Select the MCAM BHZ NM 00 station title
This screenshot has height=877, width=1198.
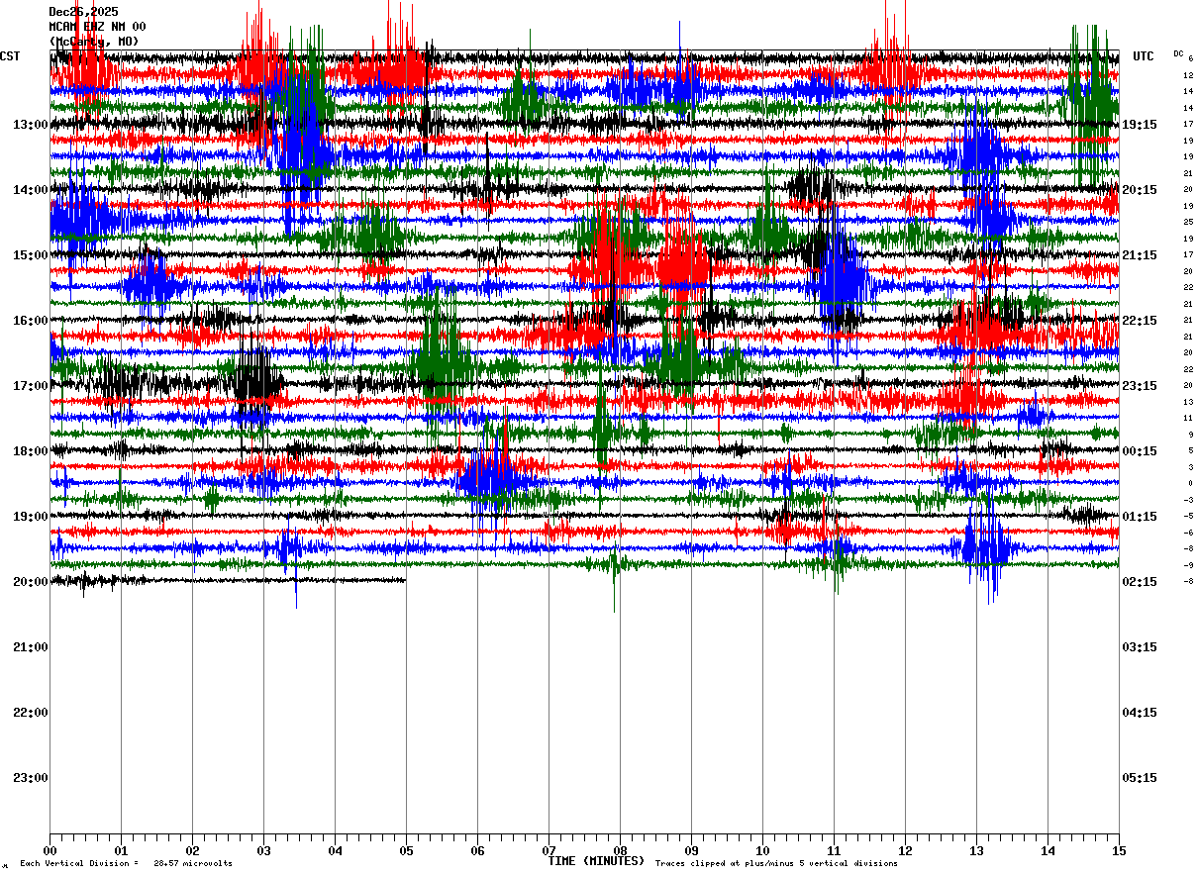point(97,27)
